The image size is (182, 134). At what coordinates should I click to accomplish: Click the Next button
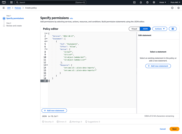[x=174, y=129]
